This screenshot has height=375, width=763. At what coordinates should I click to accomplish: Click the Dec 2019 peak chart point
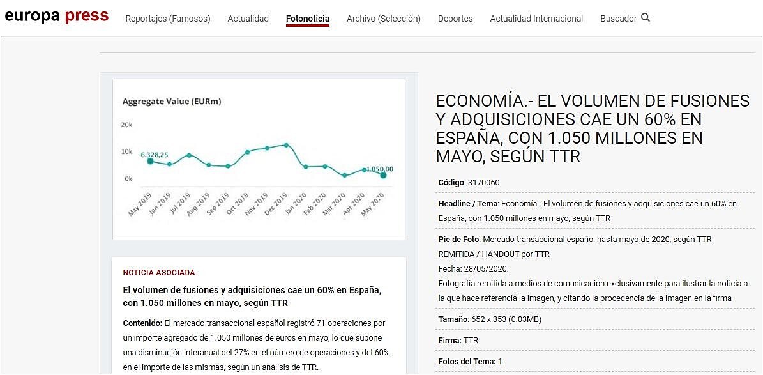point(286,145)
